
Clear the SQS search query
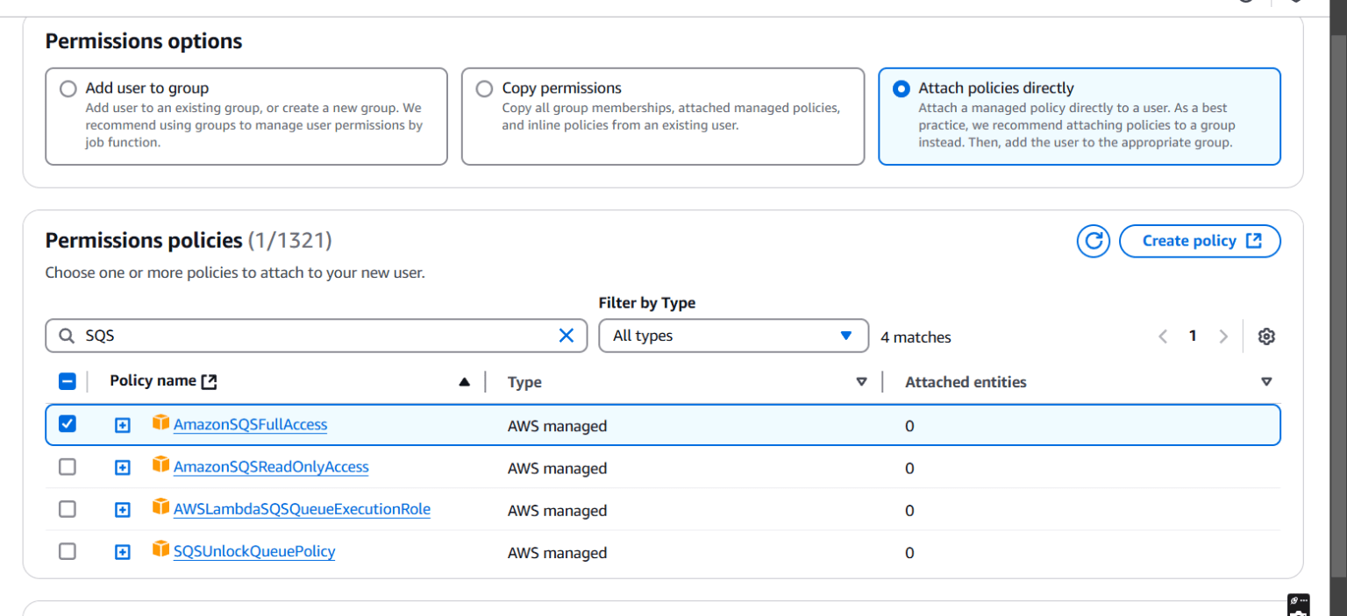click(566, 335)
